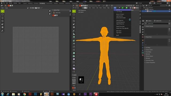Screen dimensions: 171x96
Task: Switch to face select mode
Action: (87, 8)
